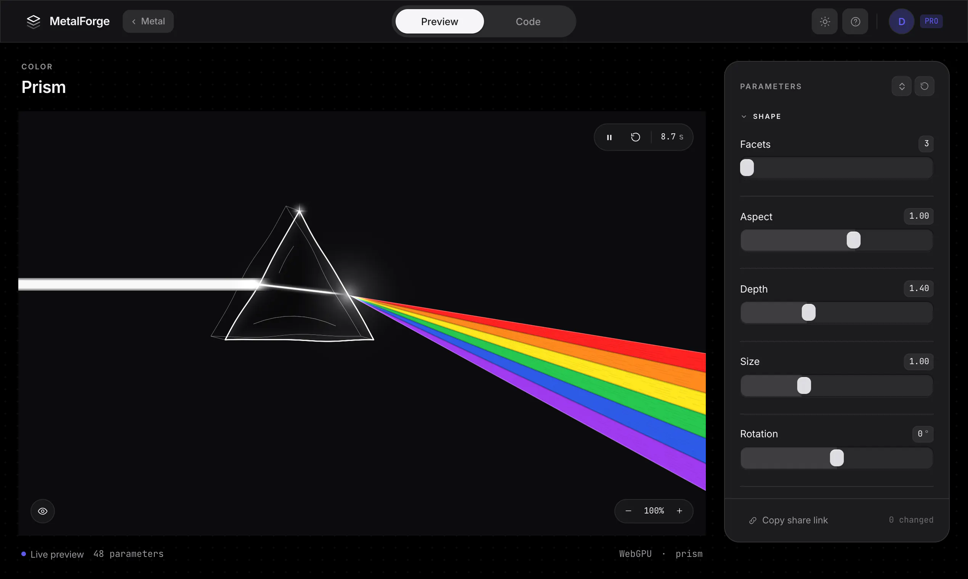Click the Size parameter label
The width and height of the screenshot is (968, 579).
(750, 361)
